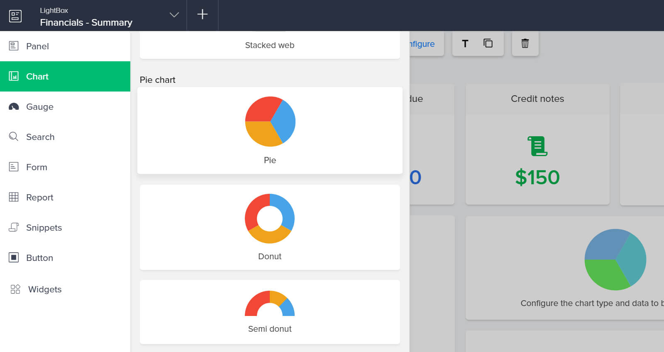Select the Report grid icon
This screenshot has height=352, width=664.
(x=14, y=197)
